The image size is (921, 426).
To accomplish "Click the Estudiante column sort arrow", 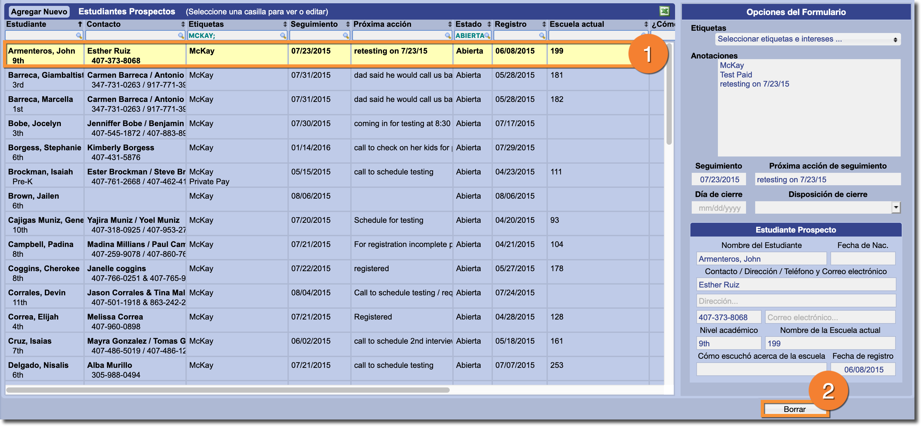I will [80, 24].
